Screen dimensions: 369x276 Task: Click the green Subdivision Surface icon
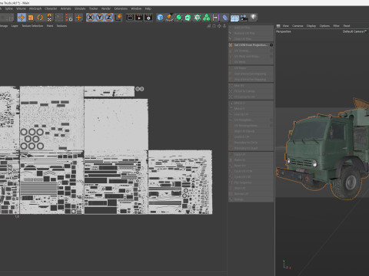point(179,18)
